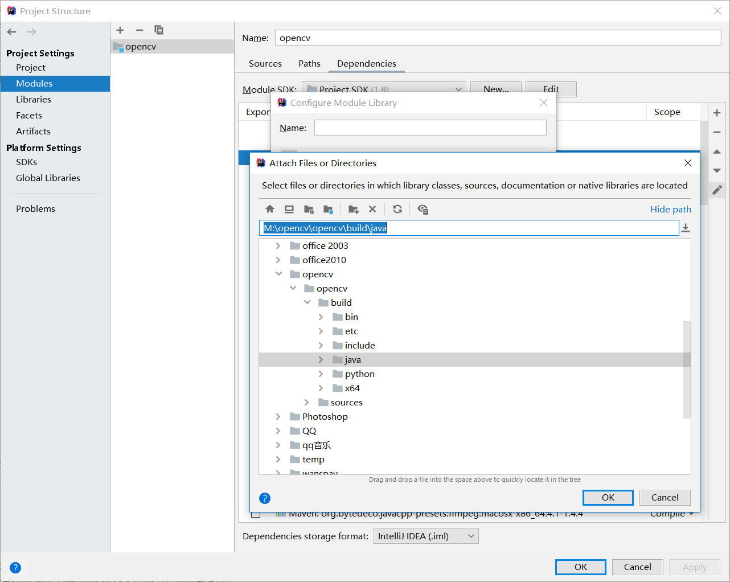The width and height of the screenshot is (730, 582).
Task: Edit dependency with pencil icon
Action: tap(717, 190)
